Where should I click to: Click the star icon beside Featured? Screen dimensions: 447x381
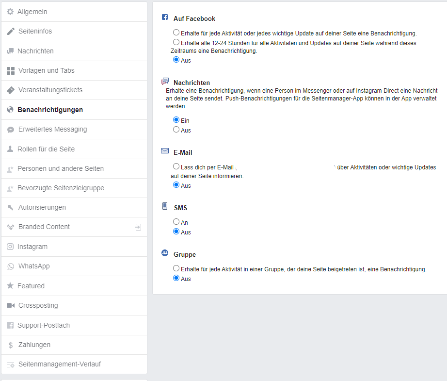10,285
